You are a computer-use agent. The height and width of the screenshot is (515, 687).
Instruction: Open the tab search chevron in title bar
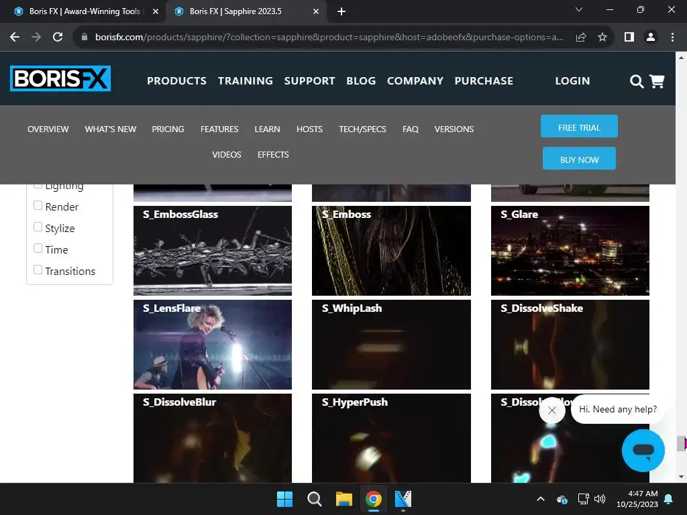point(579,9)
